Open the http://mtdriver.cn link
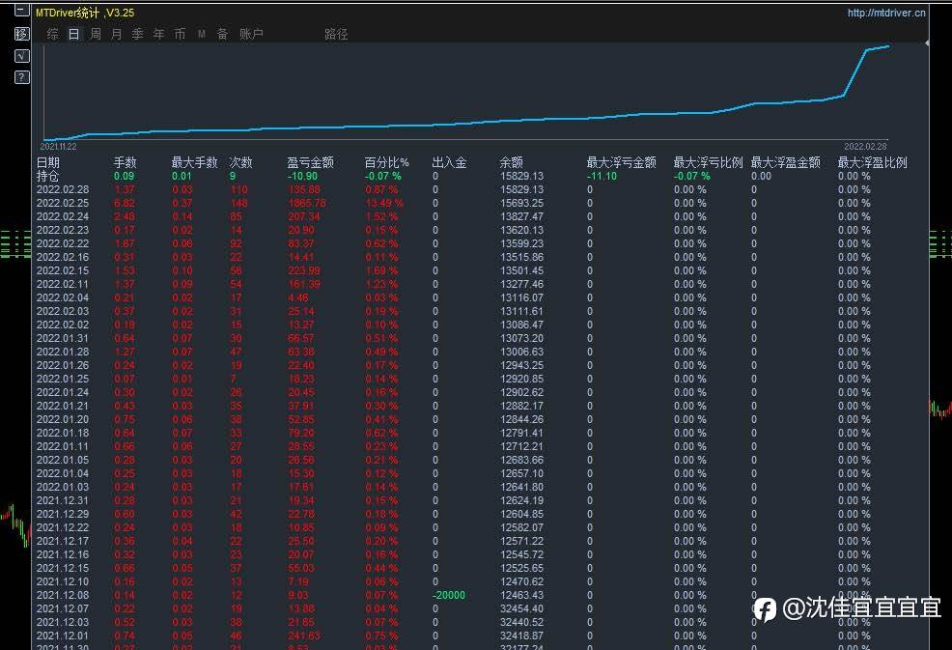The height and width of the screenshot is (650, 952). 885,13
